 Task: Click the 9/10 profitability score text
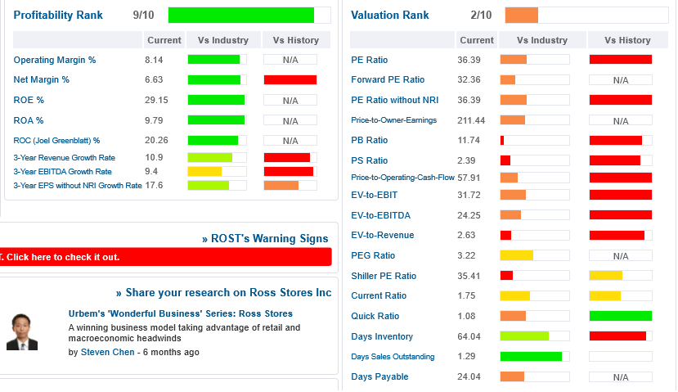pyautogui.click(x=144, y=16)
